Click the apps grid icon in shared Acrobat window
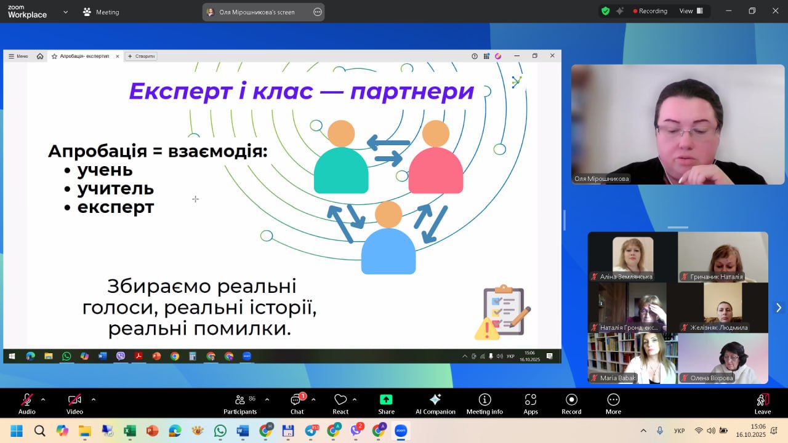Viewport: 788px width, 443px height. 486,56
